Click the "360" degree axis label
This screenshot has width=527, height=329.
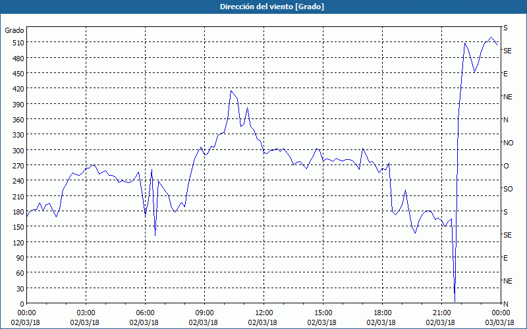(x=18, y=120)
